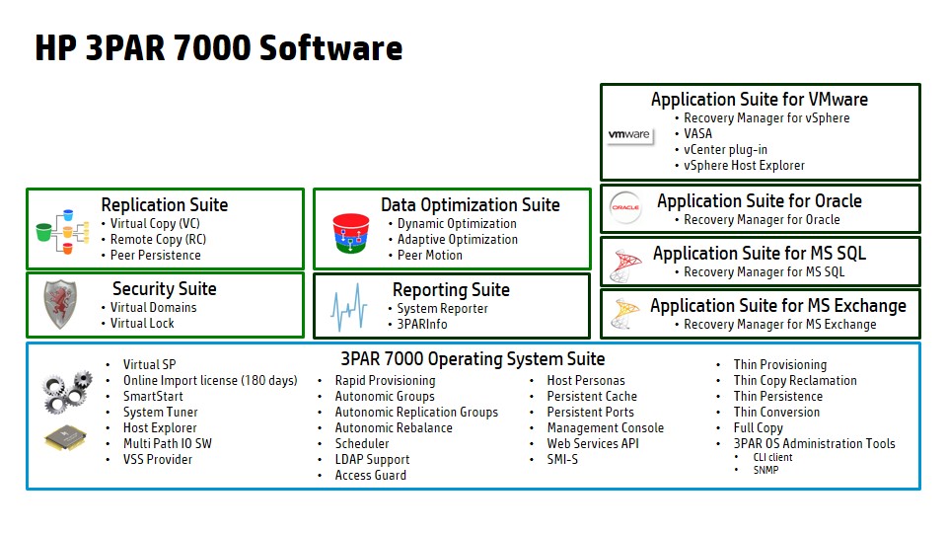Select the Security Suite heading

tap(165, 289)
